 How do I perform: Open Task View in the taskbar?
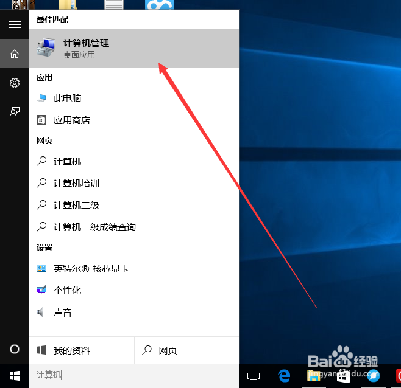[254, 376]
